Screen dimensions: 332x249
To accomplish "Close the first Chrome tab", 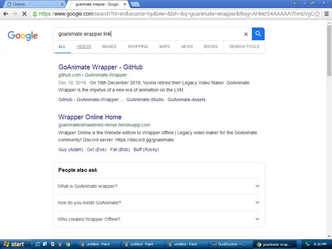I will click(x=62, y=4).
